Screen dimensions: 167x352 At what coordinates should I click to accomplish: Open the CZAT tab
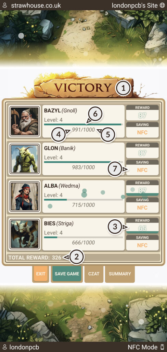click(94, 274)
